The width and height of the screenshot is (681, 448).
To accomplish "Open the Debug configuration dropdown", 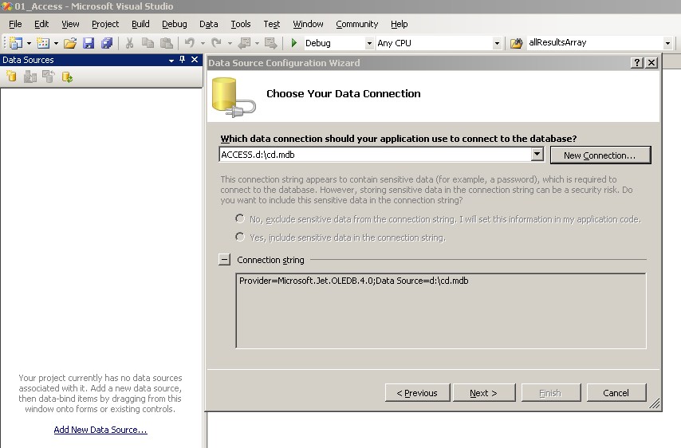I will 369,43.
